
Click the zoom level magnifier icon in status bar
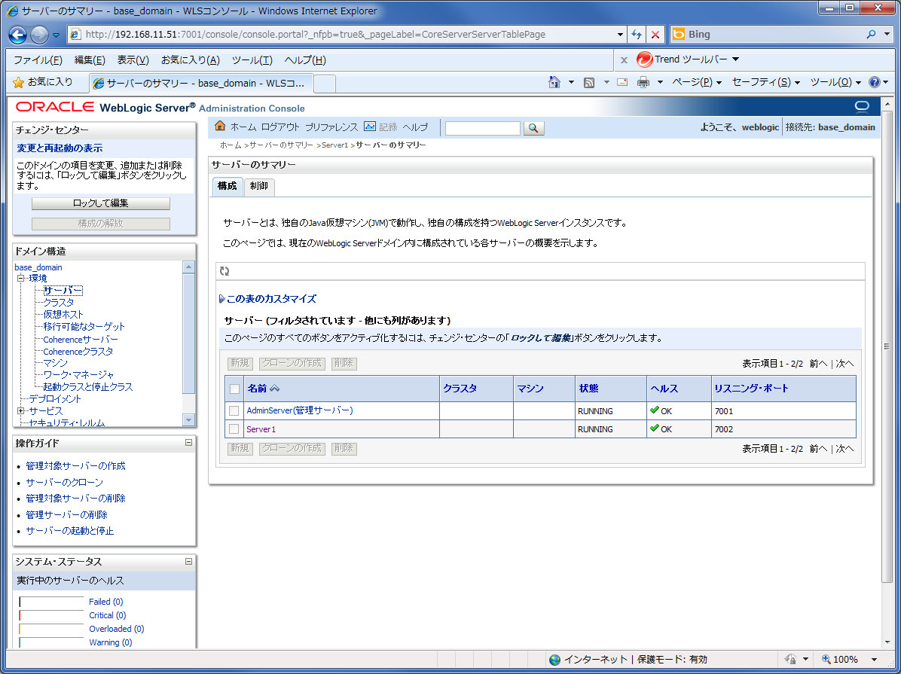pyautogui.click(x=826, y=659)
